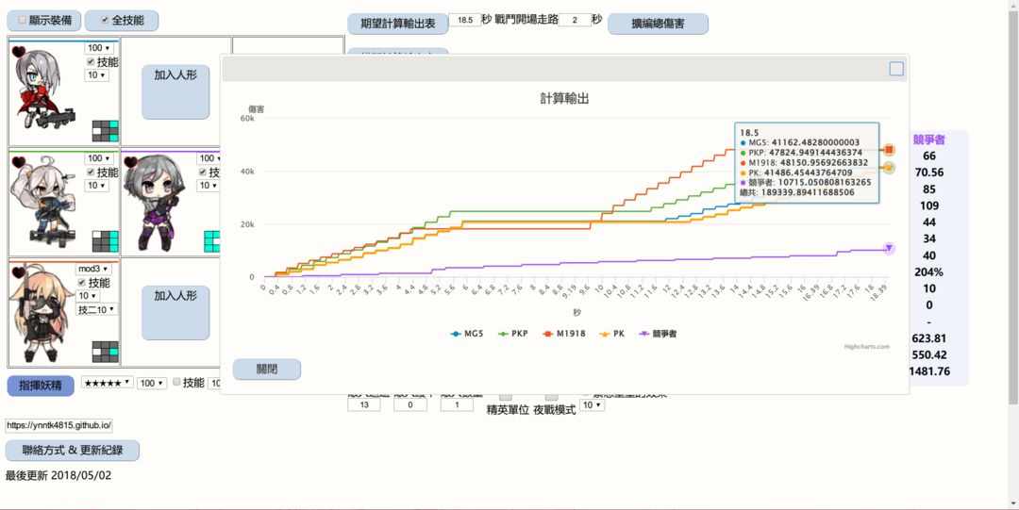
Task: Focus the ynntk4815.github.io URL field
Action: tap(59, 425)
